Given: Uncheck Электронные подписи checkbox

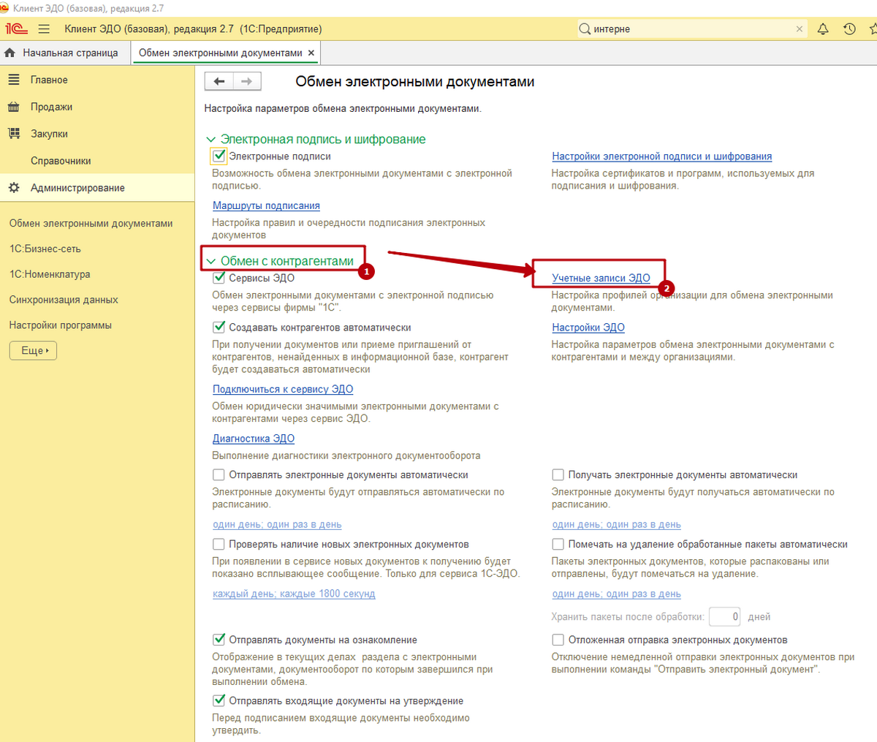Looking at the screenshot, I should tap(219, 156).
